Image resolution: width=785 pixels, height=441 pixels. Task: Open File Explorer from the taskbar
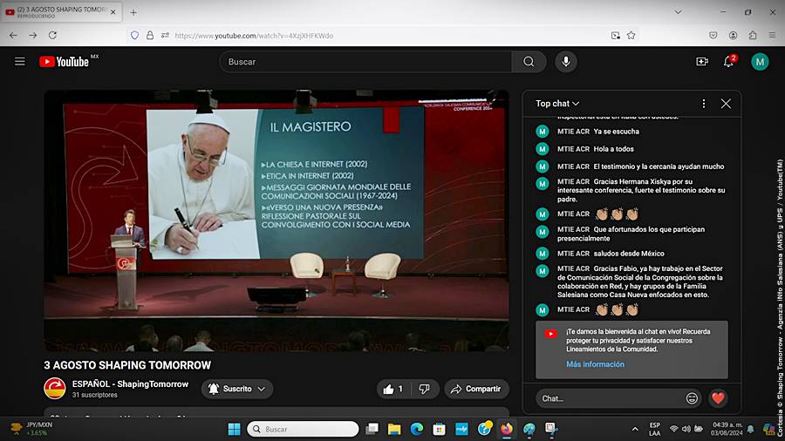394,429
